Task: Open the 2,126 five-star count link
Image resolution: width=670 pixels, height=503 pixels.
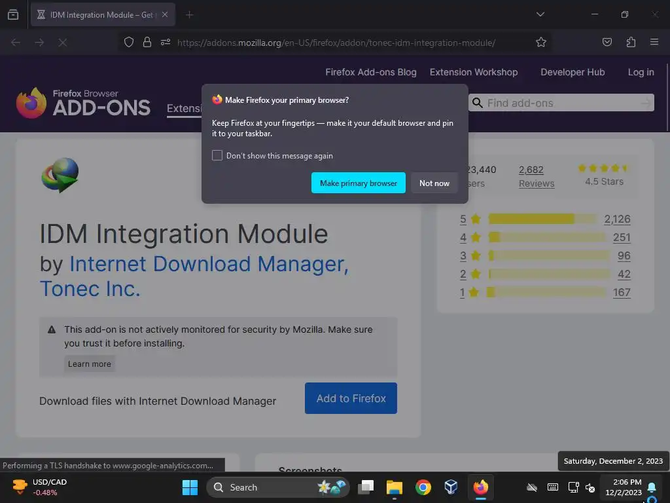Action: point(617,219)
